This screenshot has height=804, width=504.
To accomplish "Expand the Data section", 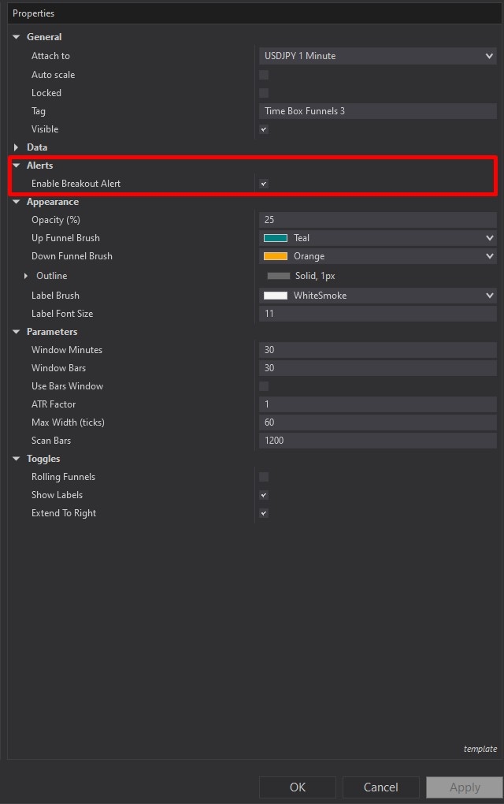I will (x=17, y=147).
